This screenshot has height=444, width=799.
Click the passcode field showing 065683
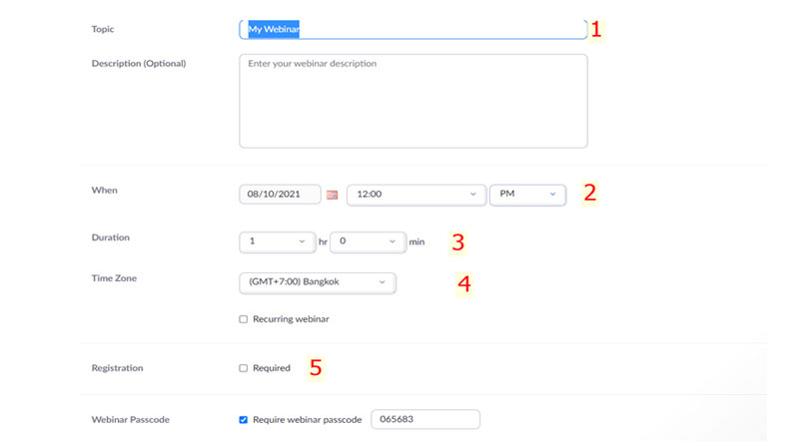(x=424, y=420)
